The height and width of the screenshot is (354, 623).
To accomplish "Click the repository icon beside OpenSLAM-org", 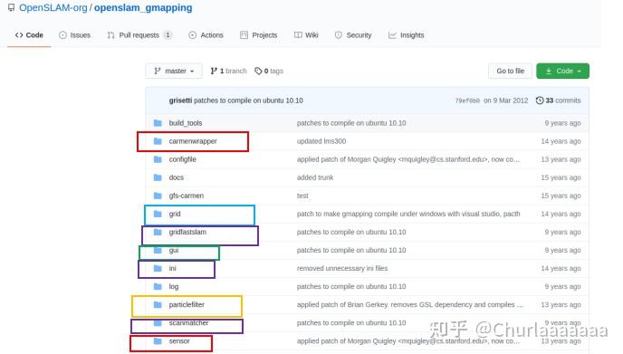I will click(11, 8).
